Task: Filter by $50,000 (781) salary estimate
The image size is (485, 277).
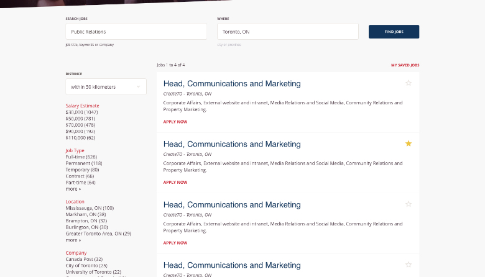Action: pyautogui.click(x=80, y=119)
